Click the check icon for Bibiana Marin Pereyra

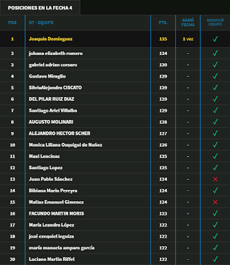pos(215,190)
